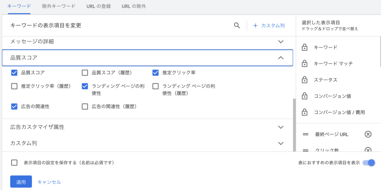The image size is (381, 190).
Task: Switch to the 除外キーワード tab
Action: click(x=59, y=6)
